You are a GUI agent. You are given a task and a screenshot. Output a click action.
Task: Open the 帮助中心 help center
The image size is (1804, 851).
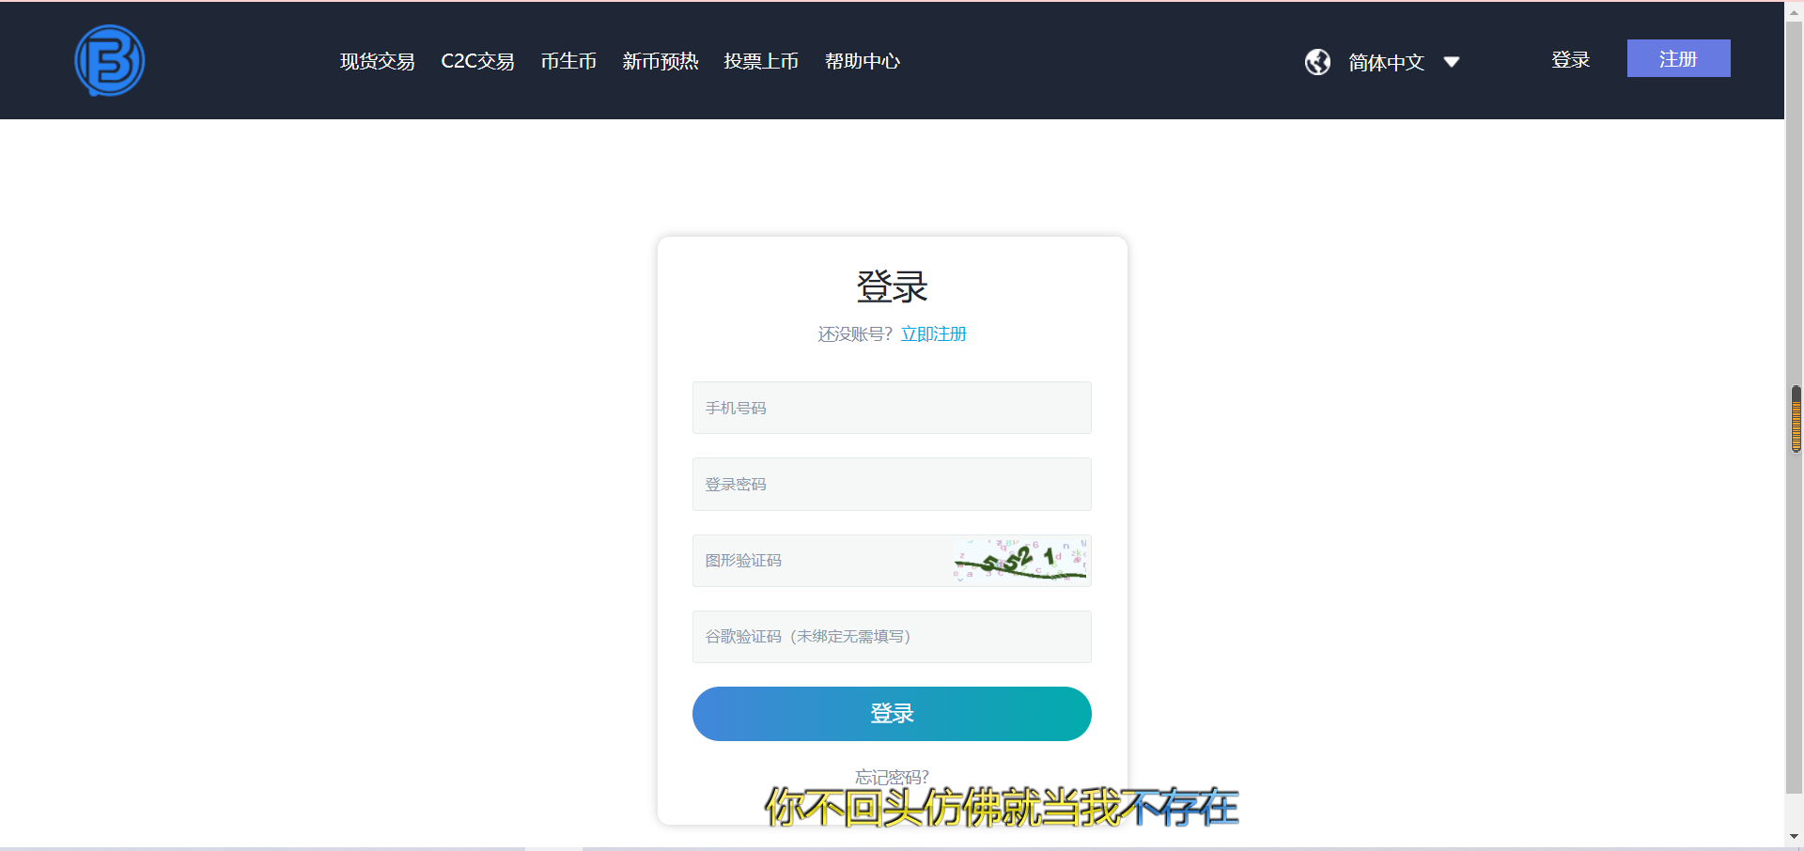tap(862, 61)
